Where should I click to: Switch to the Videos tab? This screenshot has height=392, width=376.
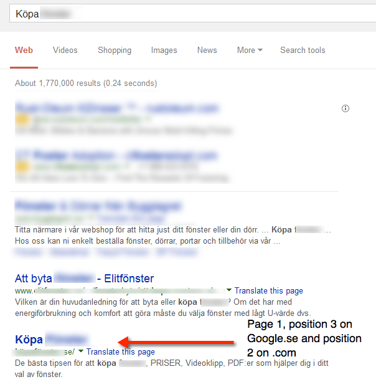click(65, 50)
